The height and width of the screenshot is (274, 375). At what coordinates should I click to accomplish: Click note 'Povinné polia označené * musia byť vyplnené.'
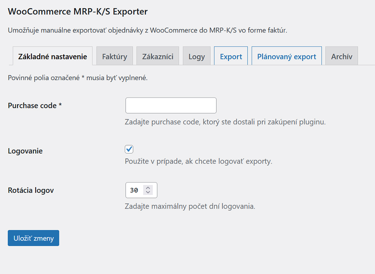(78, 78)
